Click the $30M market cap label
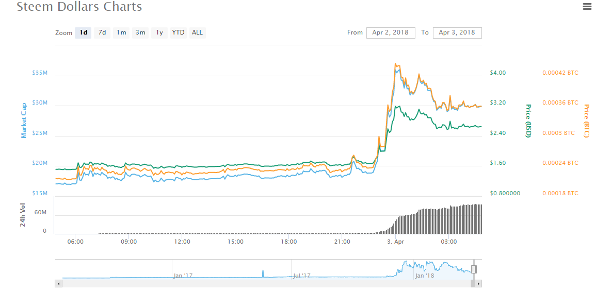Screen dimensions: 596x291 tap(40, 103)
